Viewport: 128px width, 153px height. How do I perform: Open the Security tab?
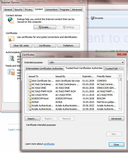pos(18,10)
